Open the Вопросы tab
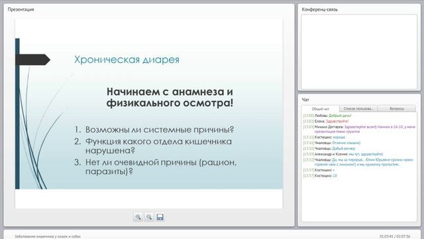 pos(397,109)
